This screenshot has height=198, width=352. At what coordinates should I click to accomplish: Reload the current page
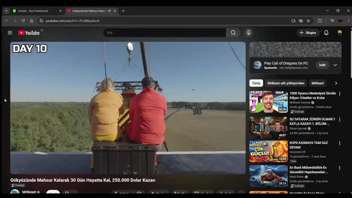click(x=23, y=21)
